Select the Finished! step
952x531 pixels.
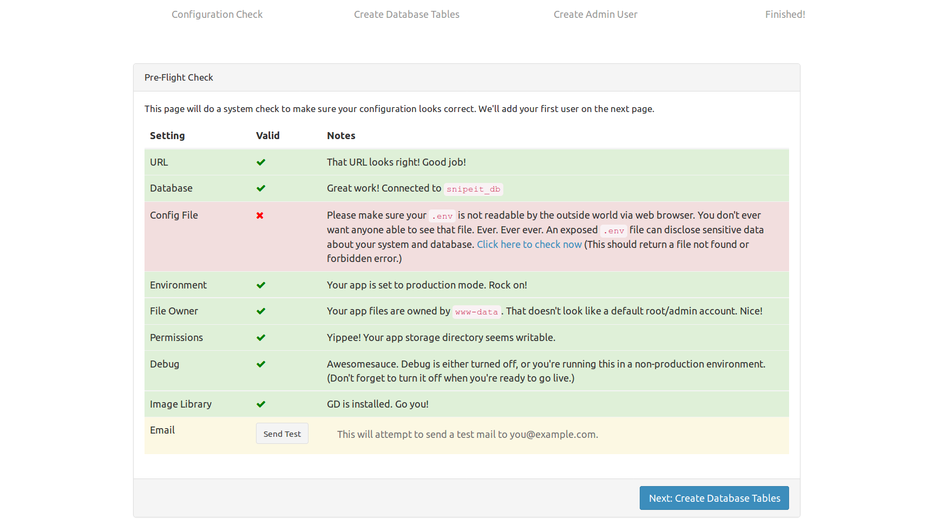click(x=785, y=15)
